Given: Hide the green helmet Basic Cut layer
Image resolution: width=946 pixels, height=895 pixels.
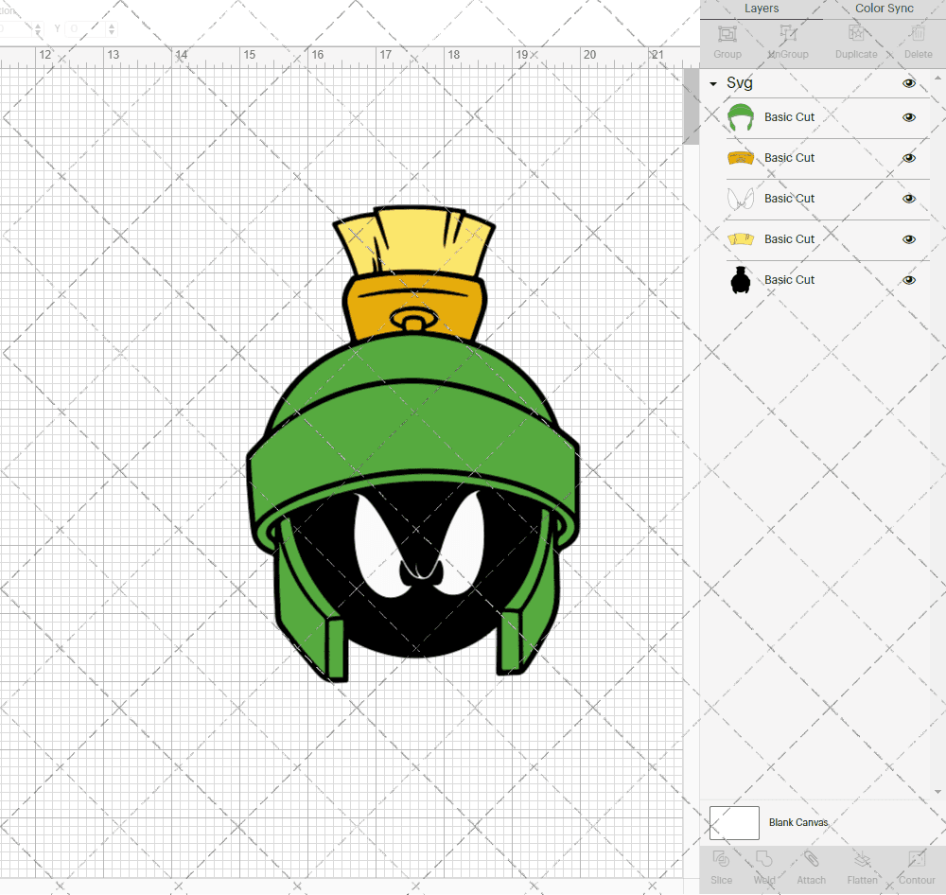Looking at the screenshot, I should point(908,117).
